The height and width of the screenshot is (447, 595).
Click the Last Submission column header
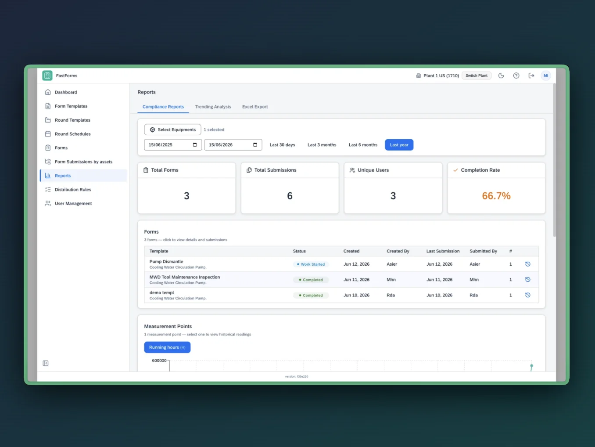pyautogui.click(x=443, y=251)
